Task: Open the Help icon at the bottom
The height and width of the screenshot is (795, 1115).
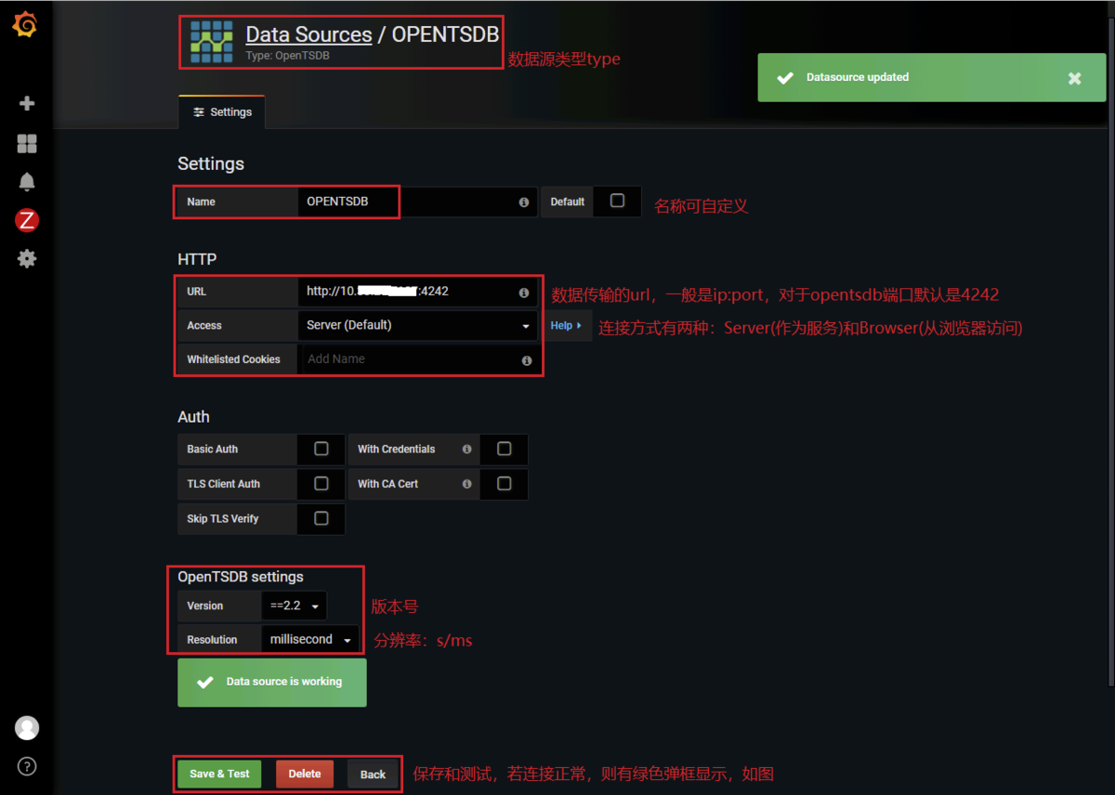Action: [x=26, y=766]
